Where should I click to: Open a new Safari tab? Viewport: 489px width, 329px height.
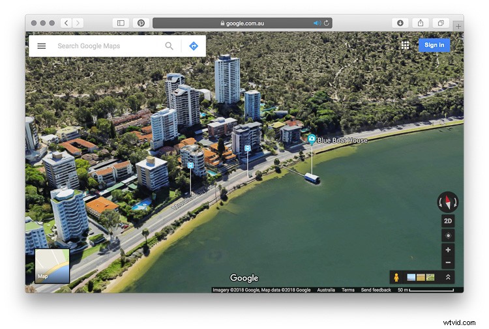458,26
